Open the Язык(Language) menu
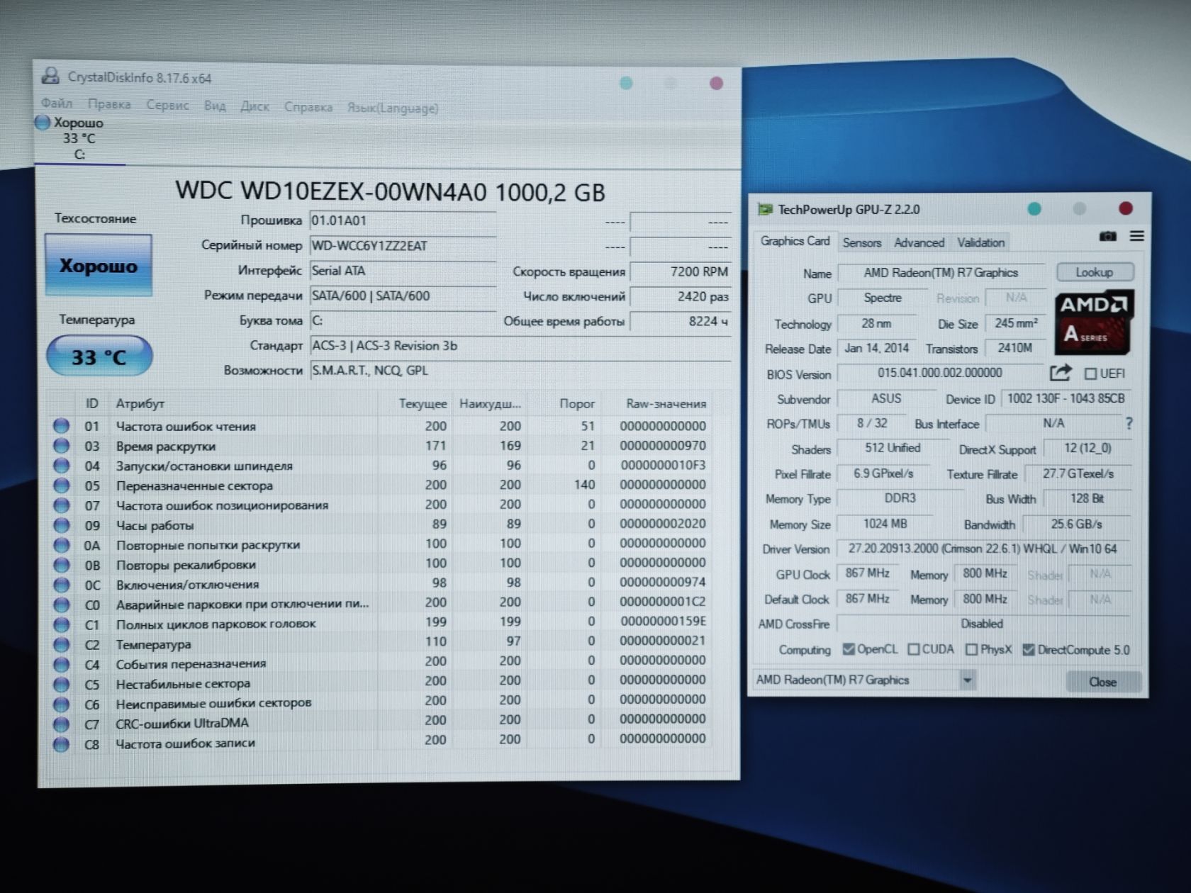The image size is (1191, 893). click(x=393, y=108)
